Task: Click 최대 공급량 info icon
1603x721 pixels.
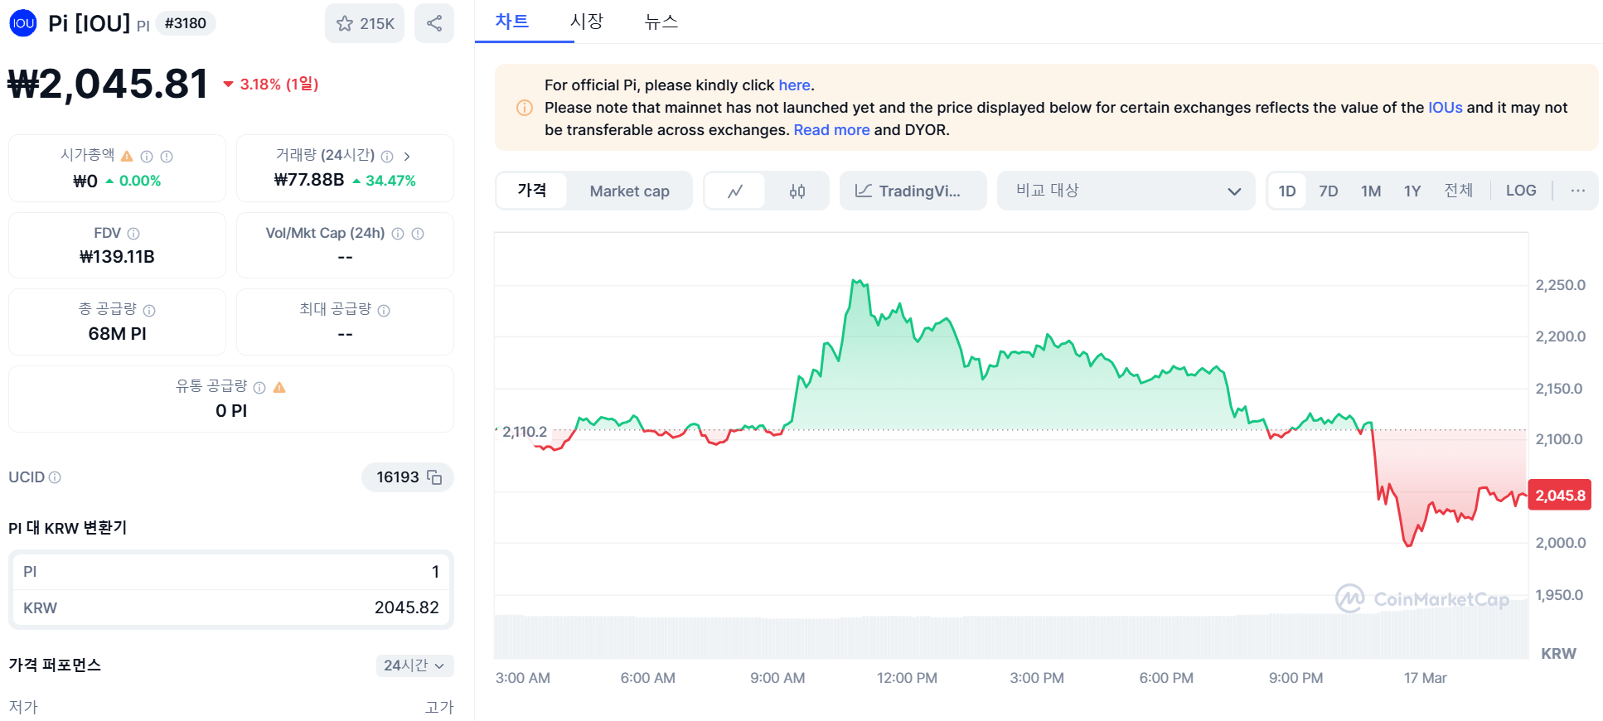Action: [384, 311]
